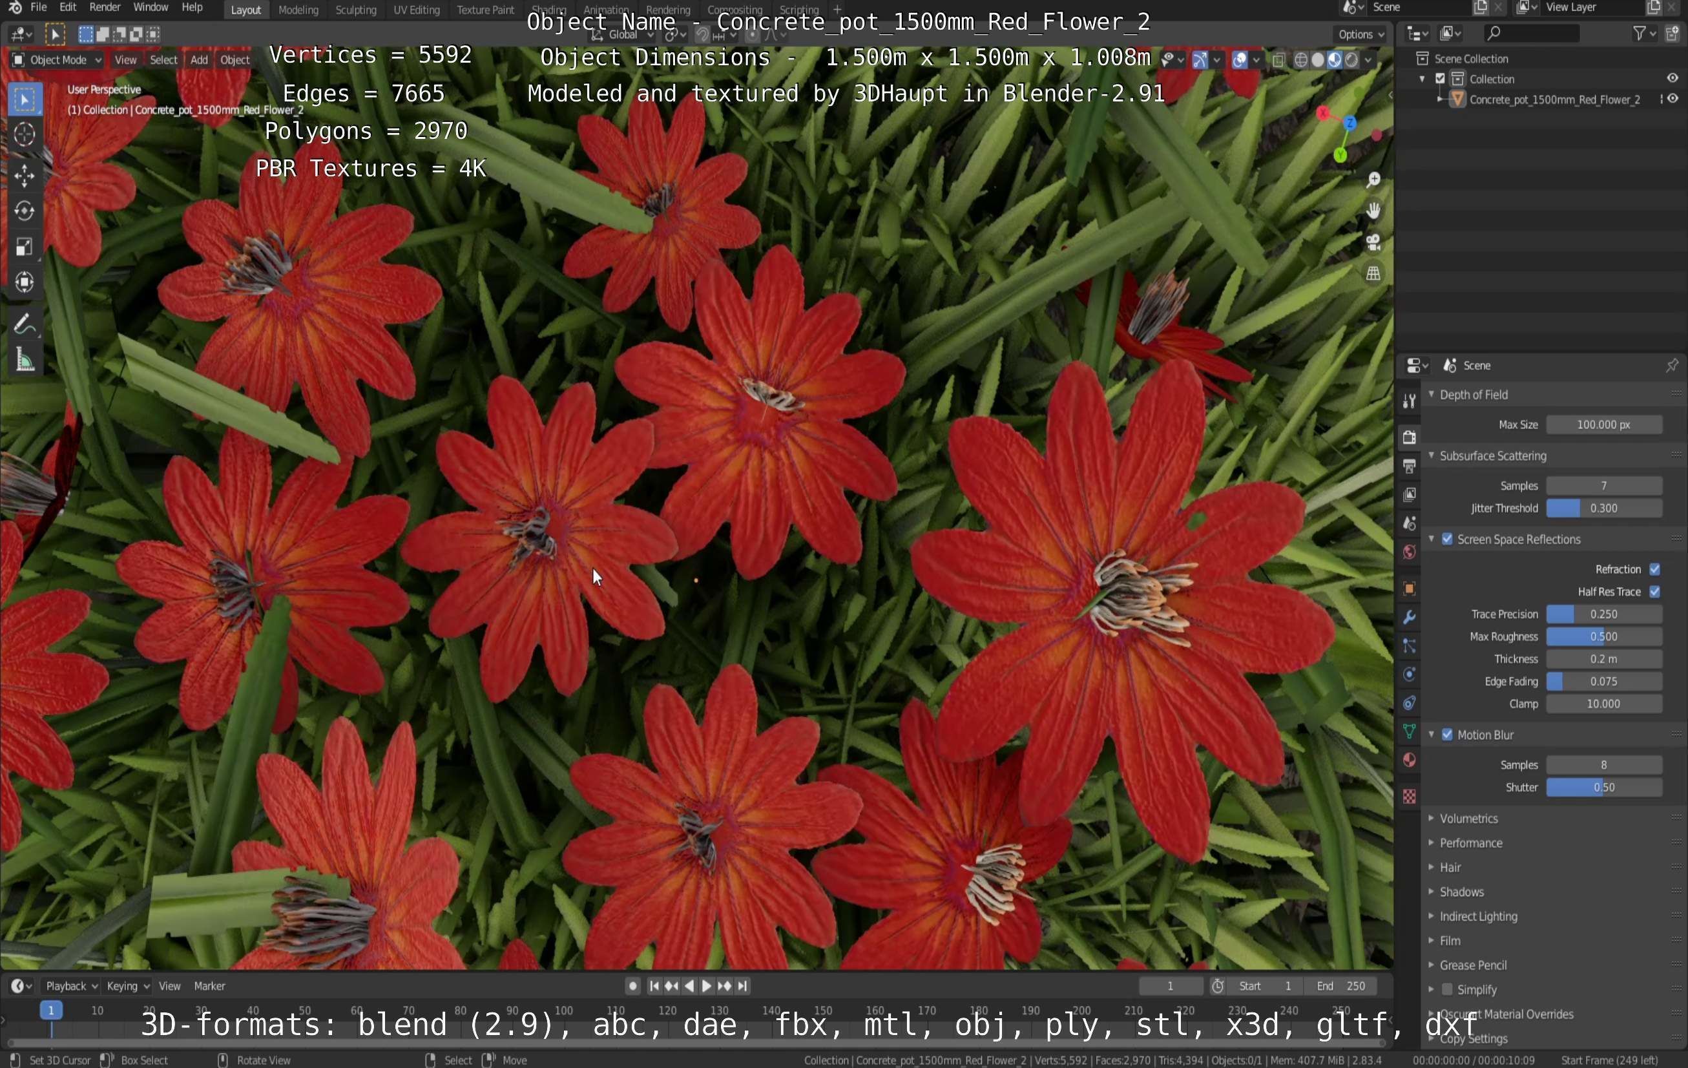Screen dimensions: 1688x1068
Task: Play the timeline animation forward
Action: click(x=707, y=986)
